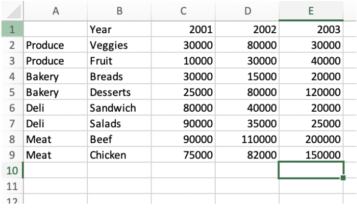Click the Year cell in B1
The image size is (357, 208).
[x=119, y=29]
